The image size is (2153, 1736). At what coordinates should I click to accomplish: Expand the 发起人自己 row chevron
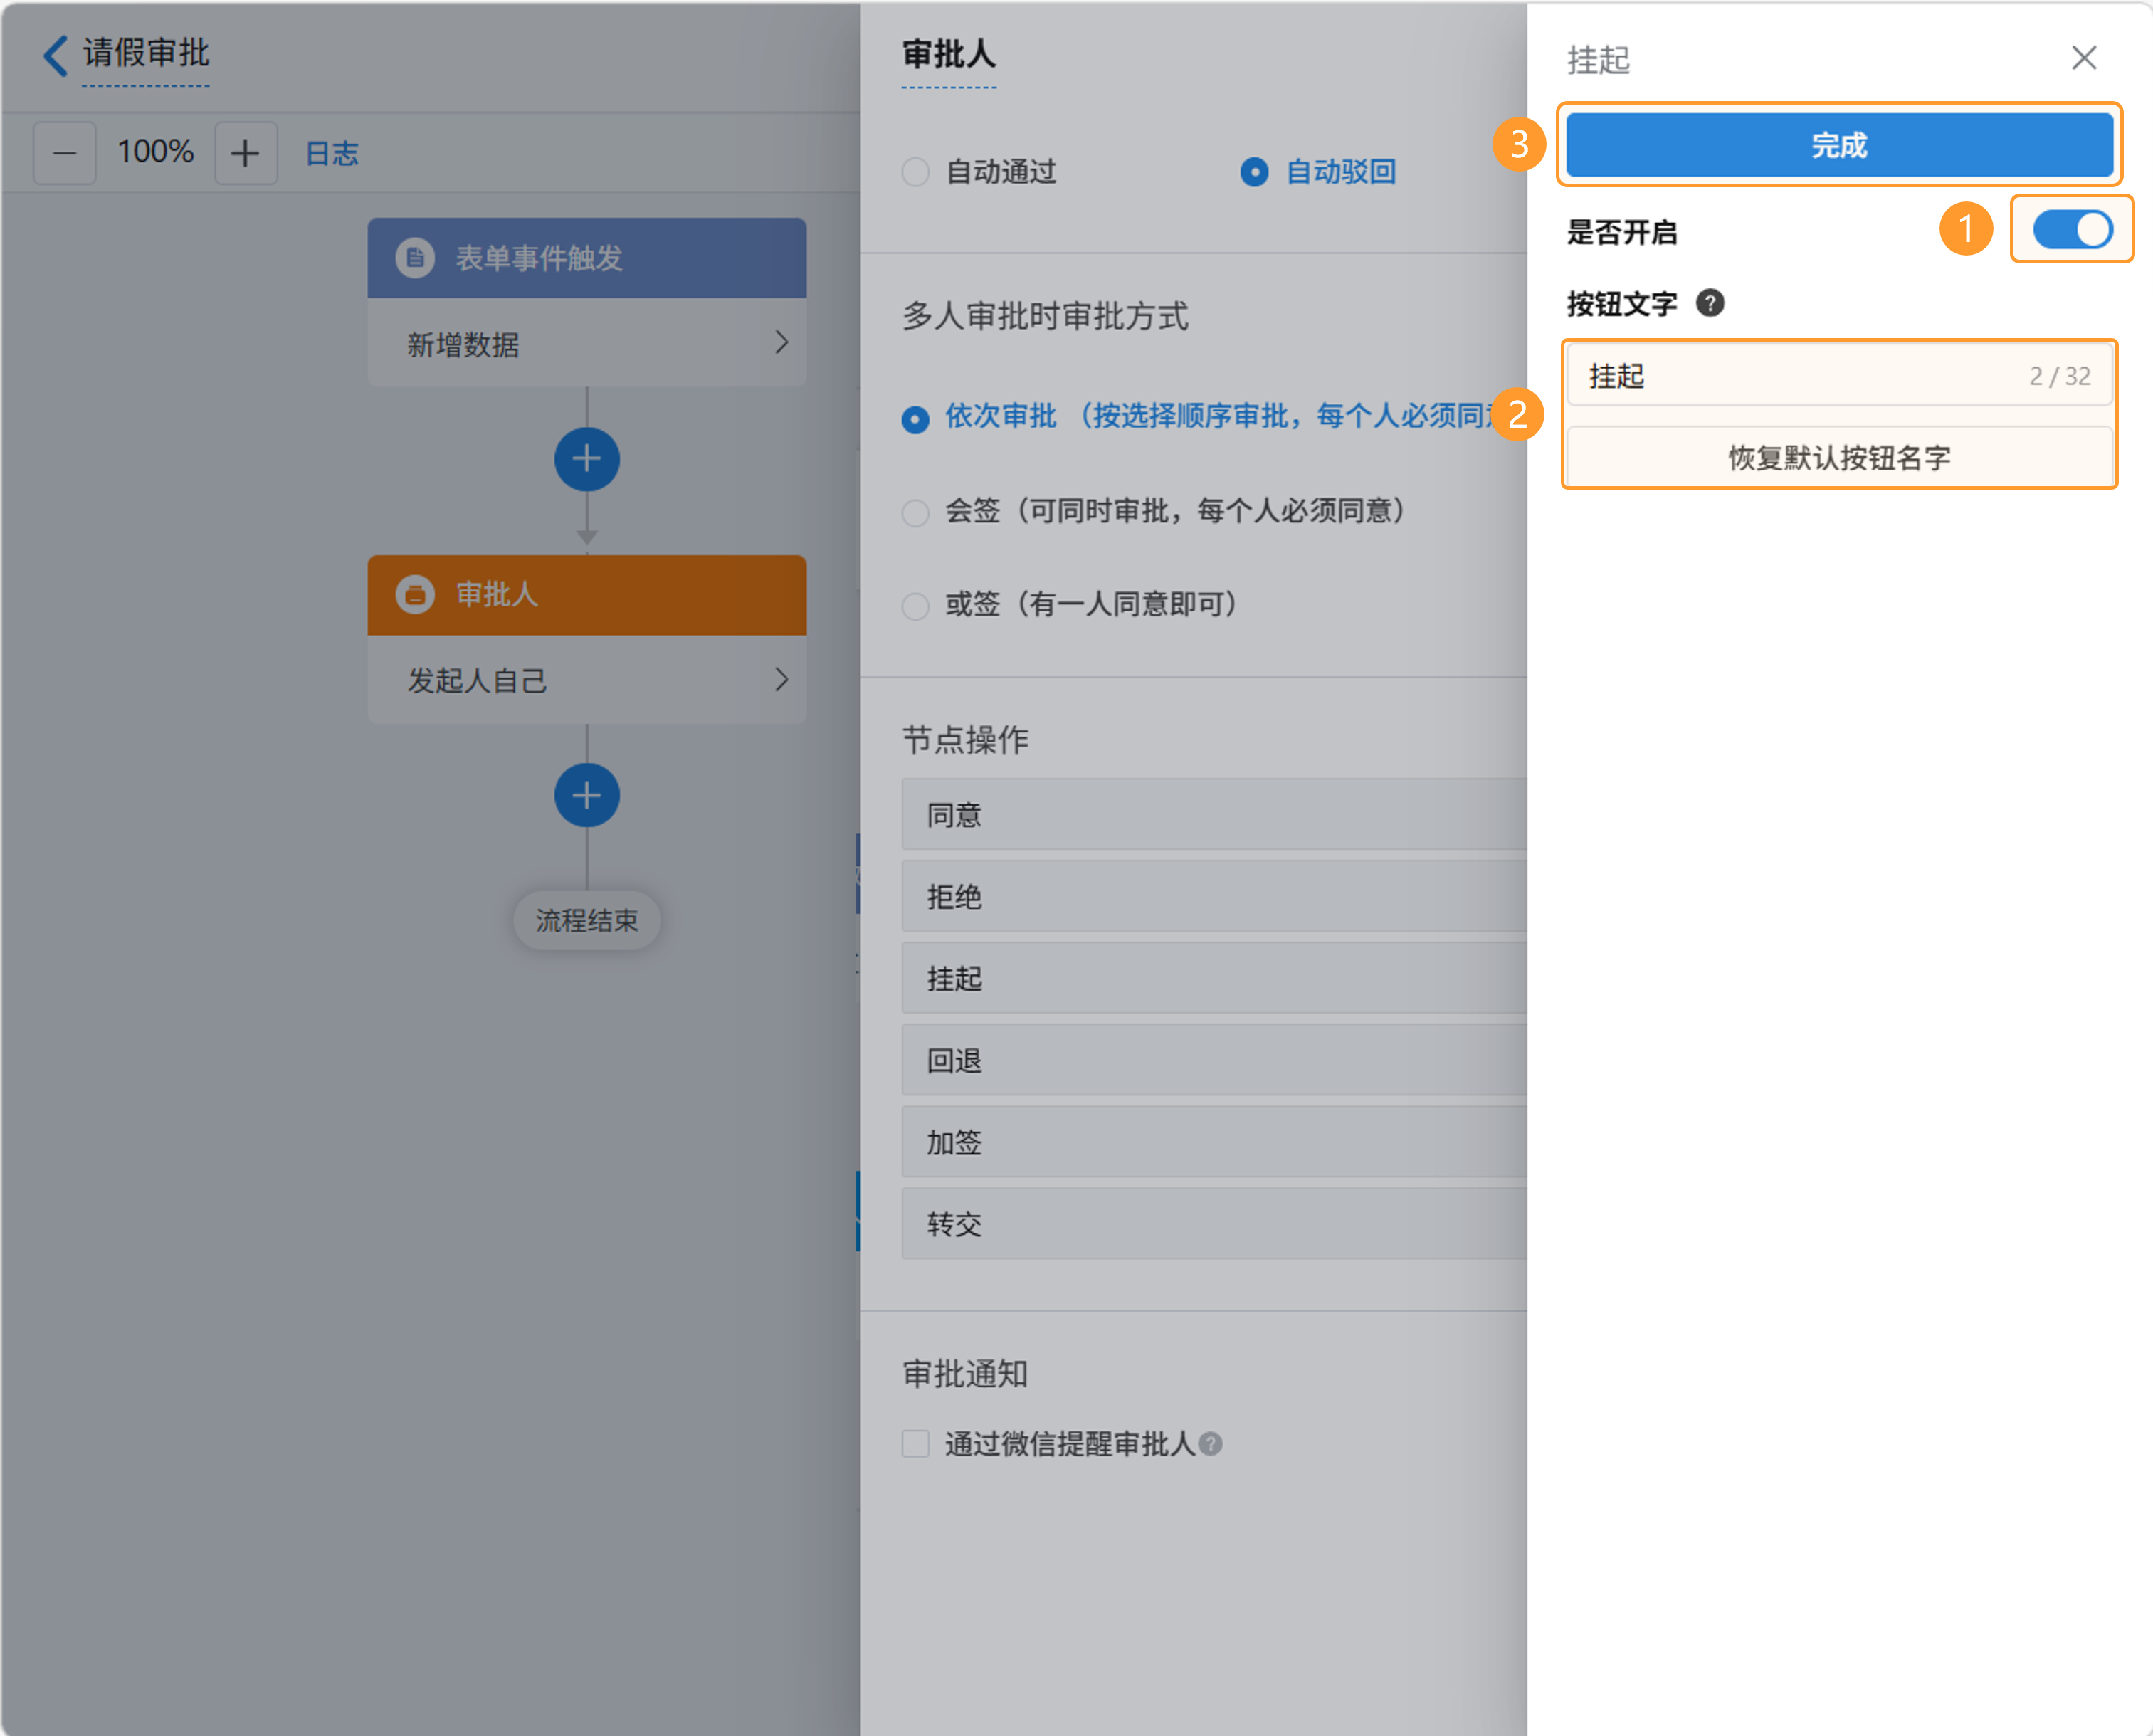coord(782,680)
